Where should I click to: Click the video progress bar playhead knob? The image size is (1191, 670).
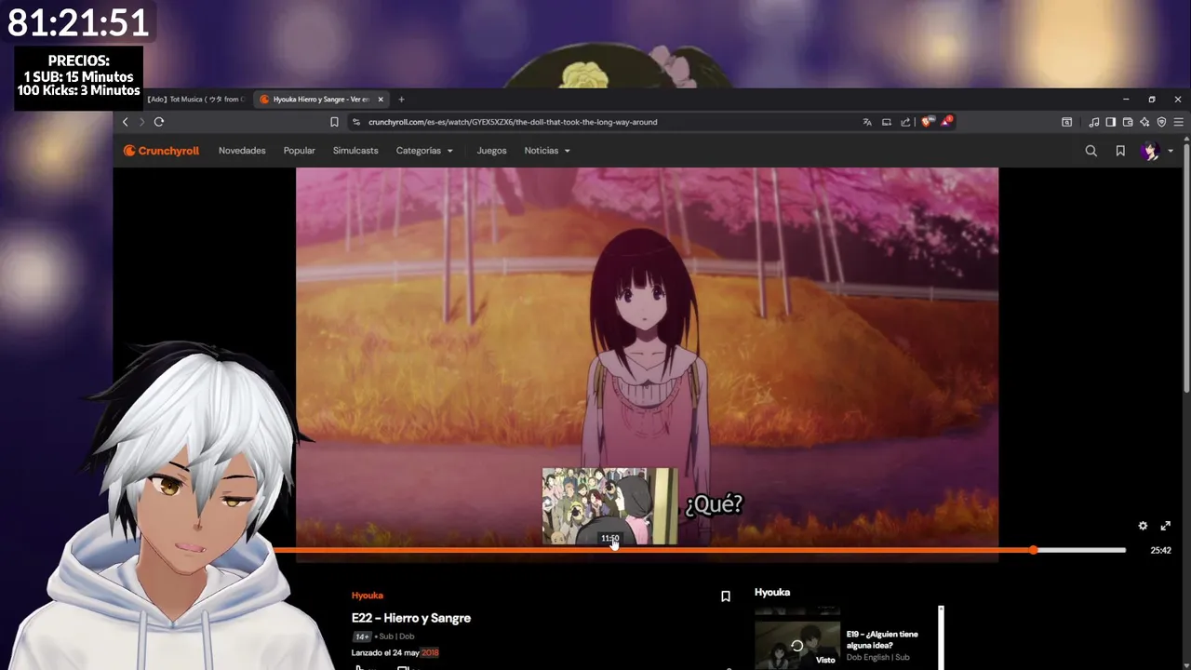point(1034,550)
